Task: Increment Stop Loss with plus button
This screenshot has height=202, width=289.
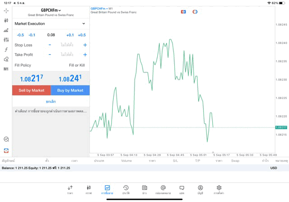Action: 85,45
